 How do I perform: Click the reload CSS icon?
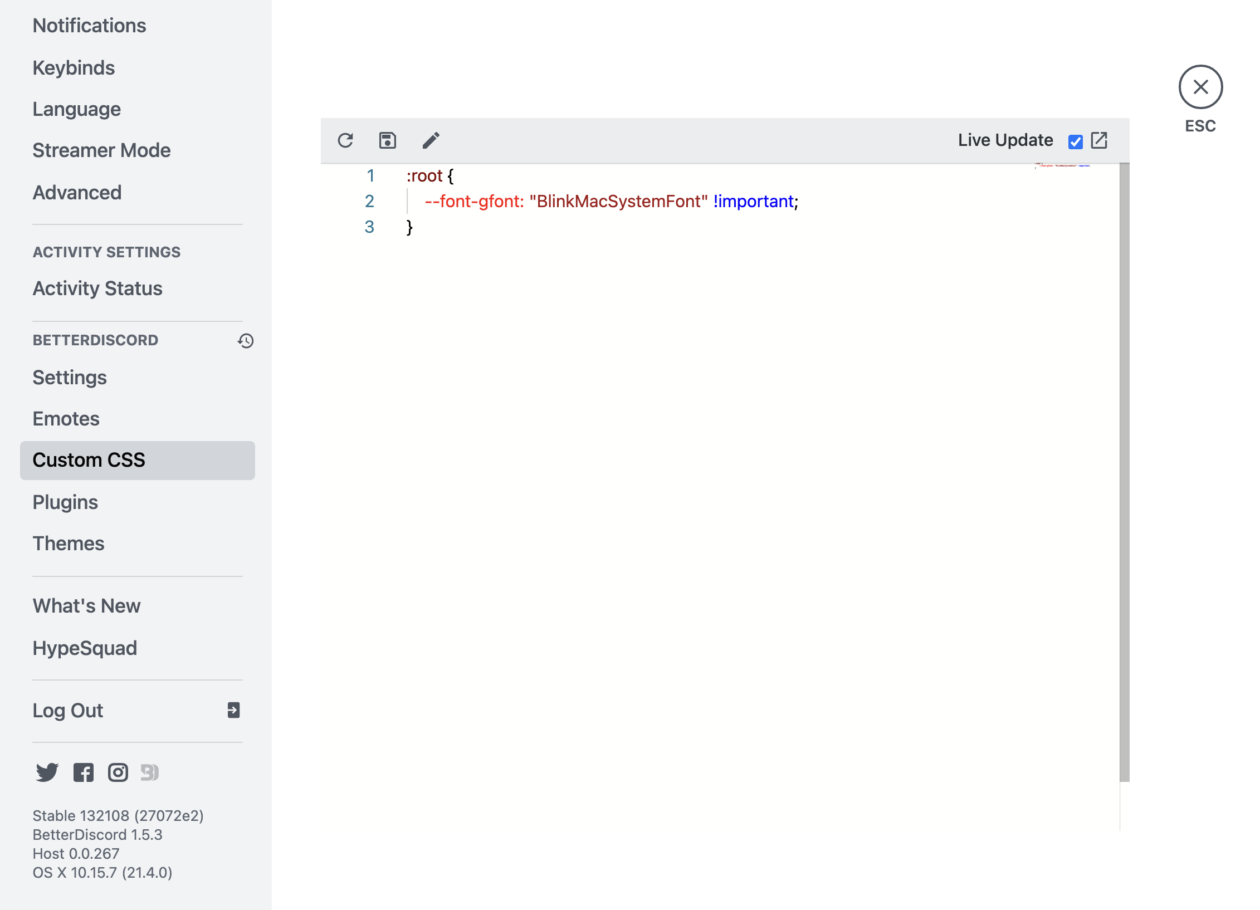click(x=345, y=140)
